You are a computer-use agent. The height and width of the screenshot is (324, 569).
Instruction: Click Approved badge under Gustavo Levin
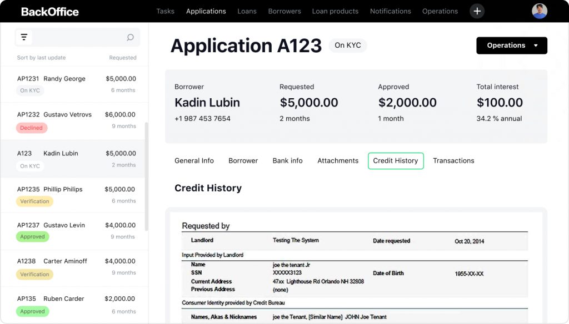[32, 237]
